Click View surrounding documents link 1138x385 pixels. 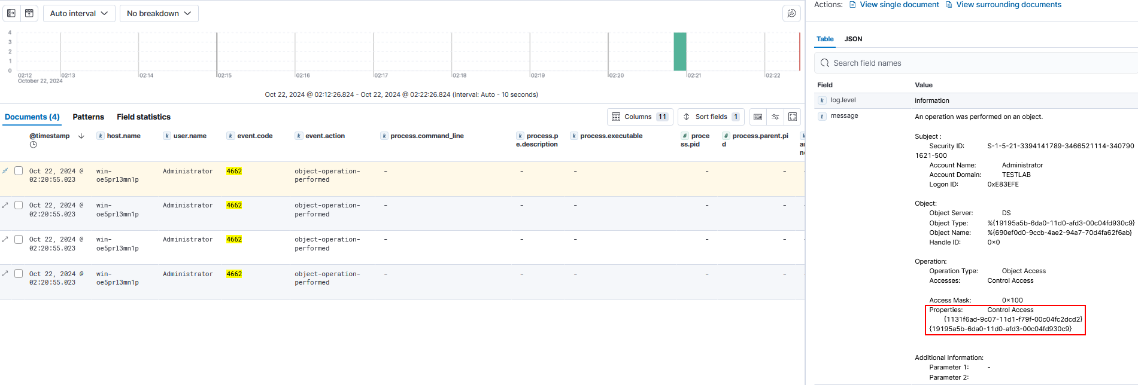1008,5
